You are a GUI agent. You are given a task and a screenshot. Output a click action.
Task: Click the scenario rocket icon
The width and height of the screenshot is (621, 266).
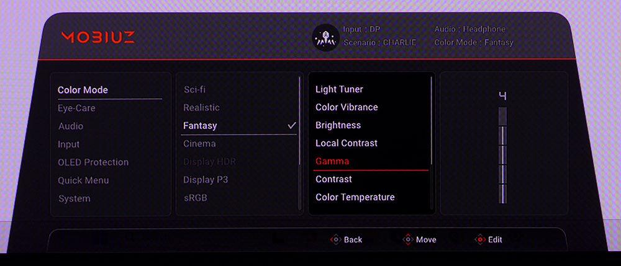point(324,37)
